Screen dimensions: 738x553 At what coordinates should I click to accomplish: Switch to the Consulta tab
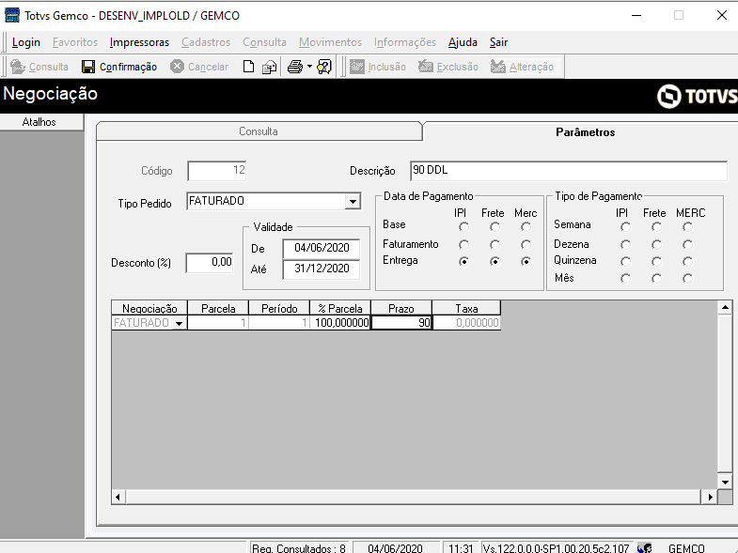259,131
